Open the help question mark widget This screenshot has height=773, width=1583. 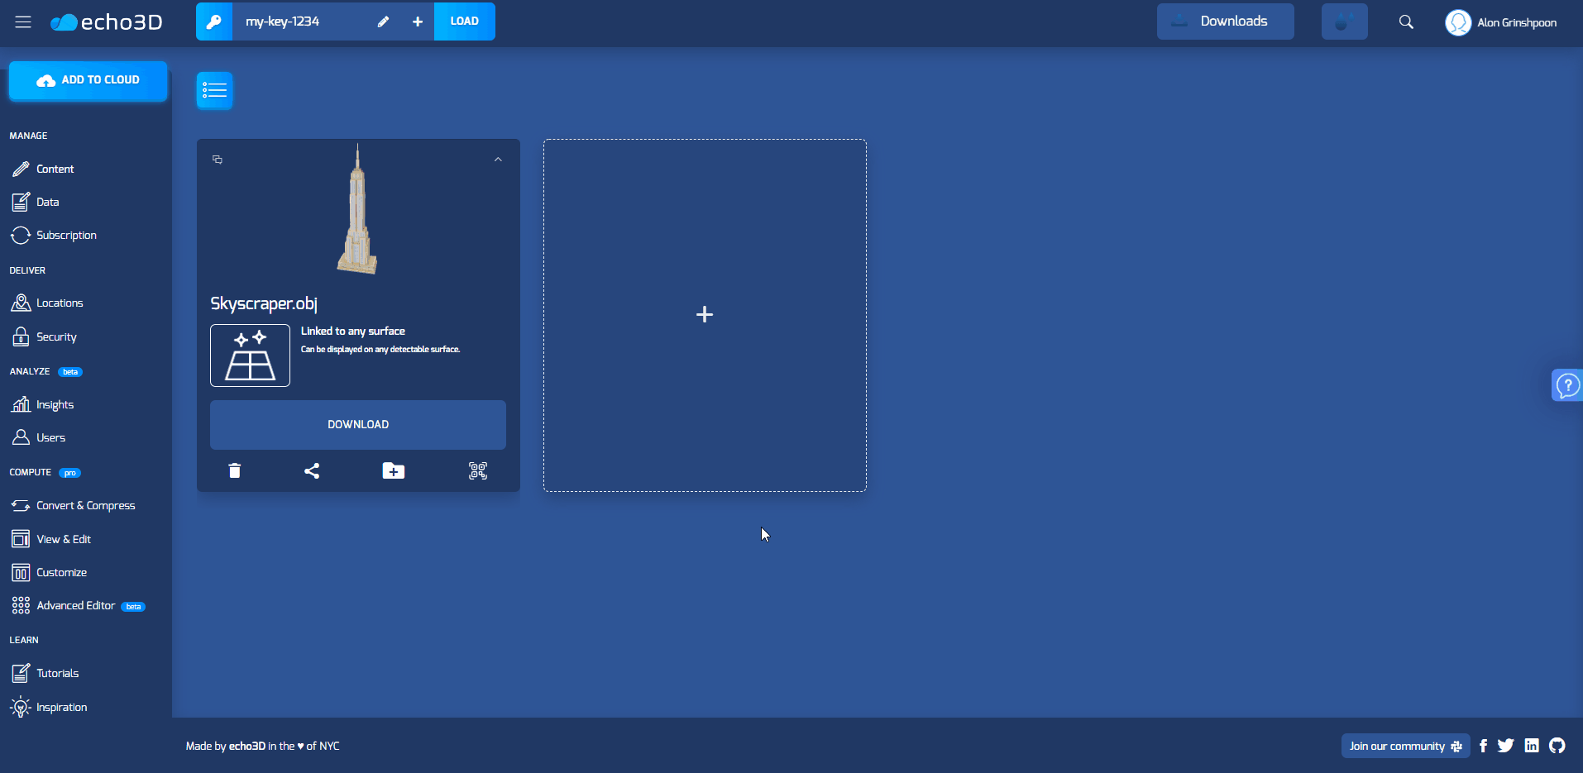[1566, 385]
